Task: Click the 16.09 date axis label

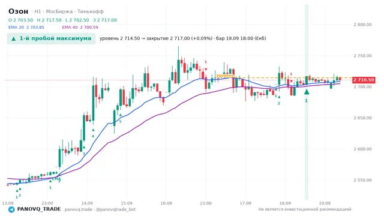Action: click(x=166, y=203)
